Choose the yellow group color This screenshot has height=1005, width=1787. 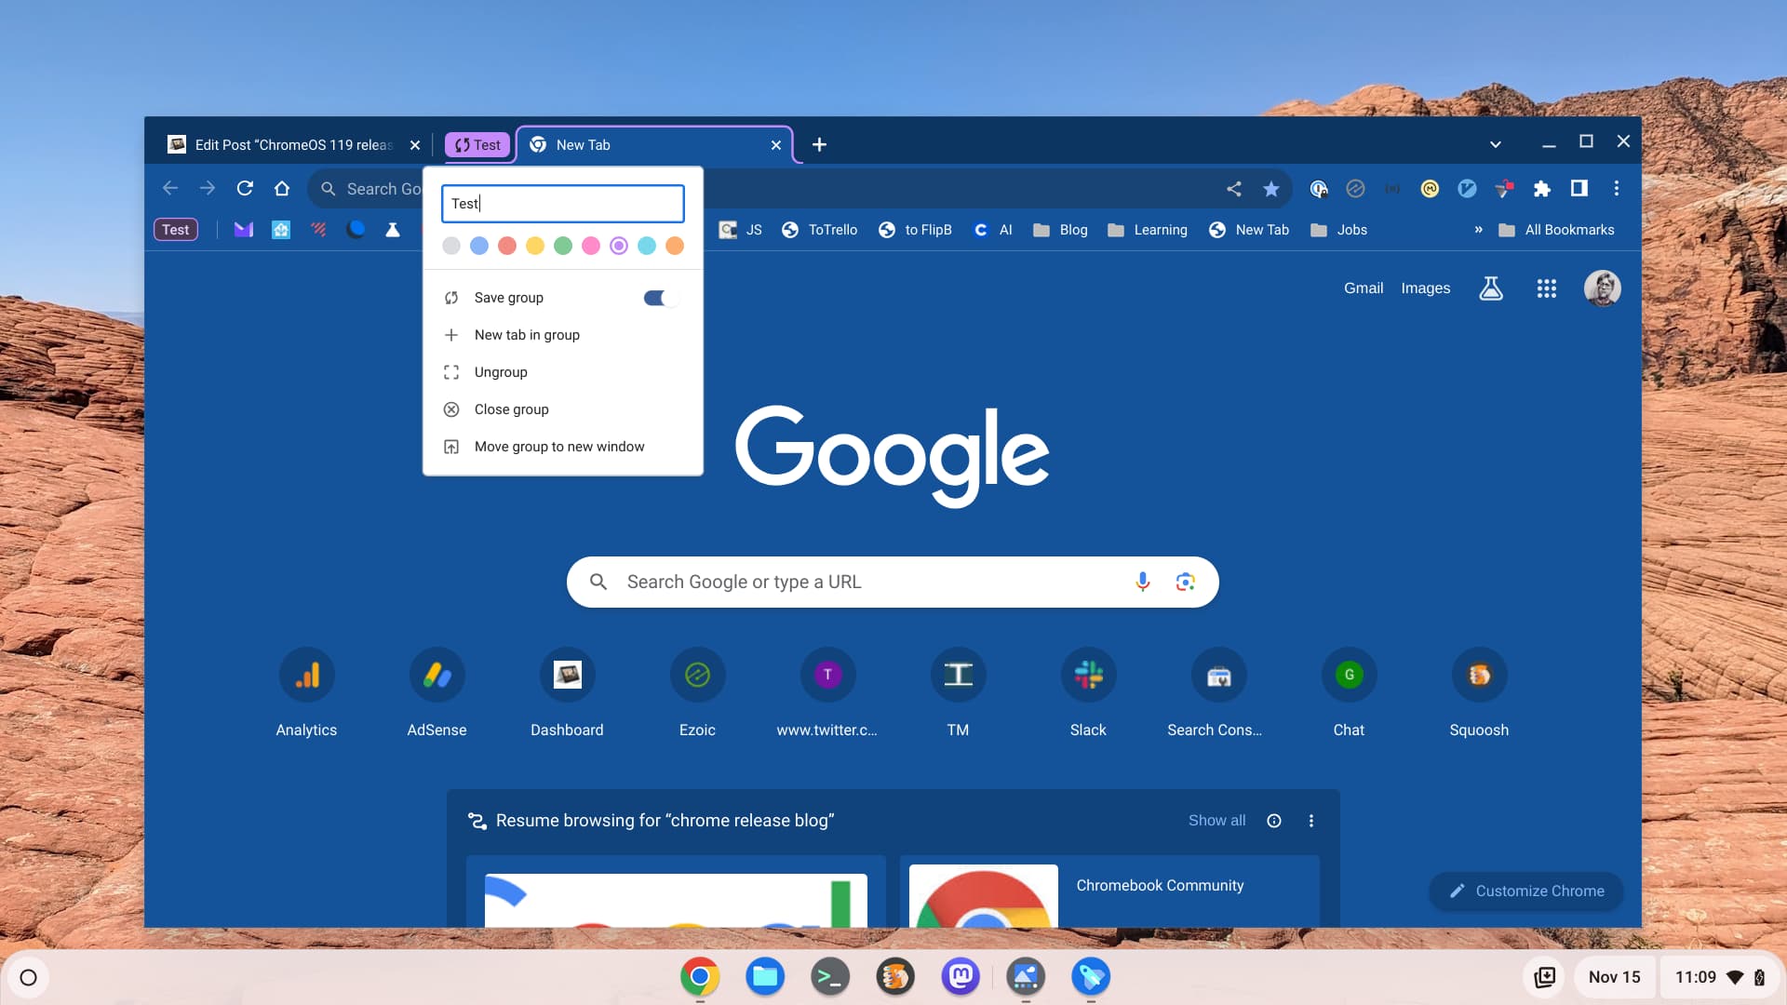pyautogui.click(x=535, y=246)
